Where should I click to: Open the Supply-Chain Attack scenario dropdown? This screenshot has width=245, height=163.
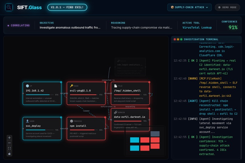click(189, 7)
